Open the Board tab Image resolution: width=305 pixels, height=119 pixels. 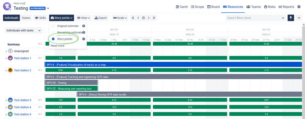pos(213,7)
